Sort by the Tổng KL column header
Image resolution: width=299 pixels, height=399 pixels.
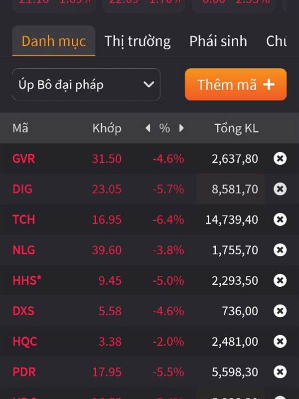coord(236,128)
